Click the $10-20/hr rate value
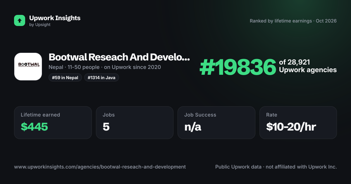The width and height of the screenshot is (351, 184). pyautogui.click(x=291, y=127)
